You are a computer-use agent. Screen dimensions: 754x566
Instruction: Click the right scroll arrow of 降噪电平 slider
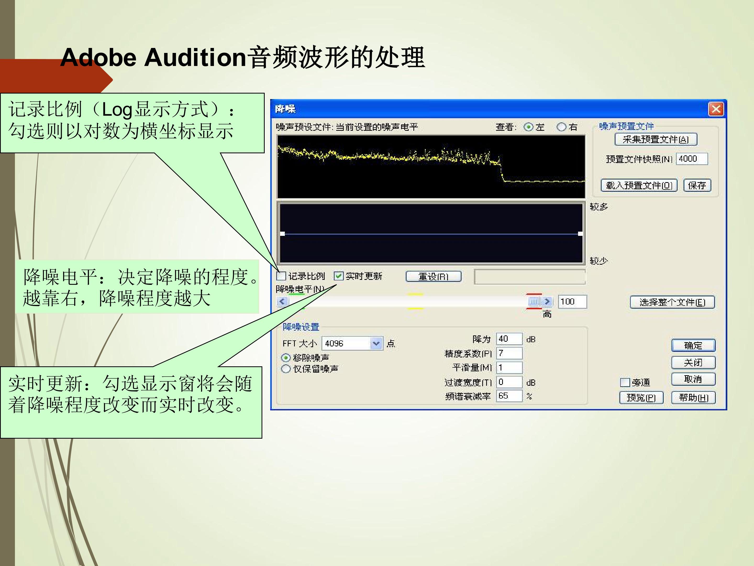click(x=547, y=302)
